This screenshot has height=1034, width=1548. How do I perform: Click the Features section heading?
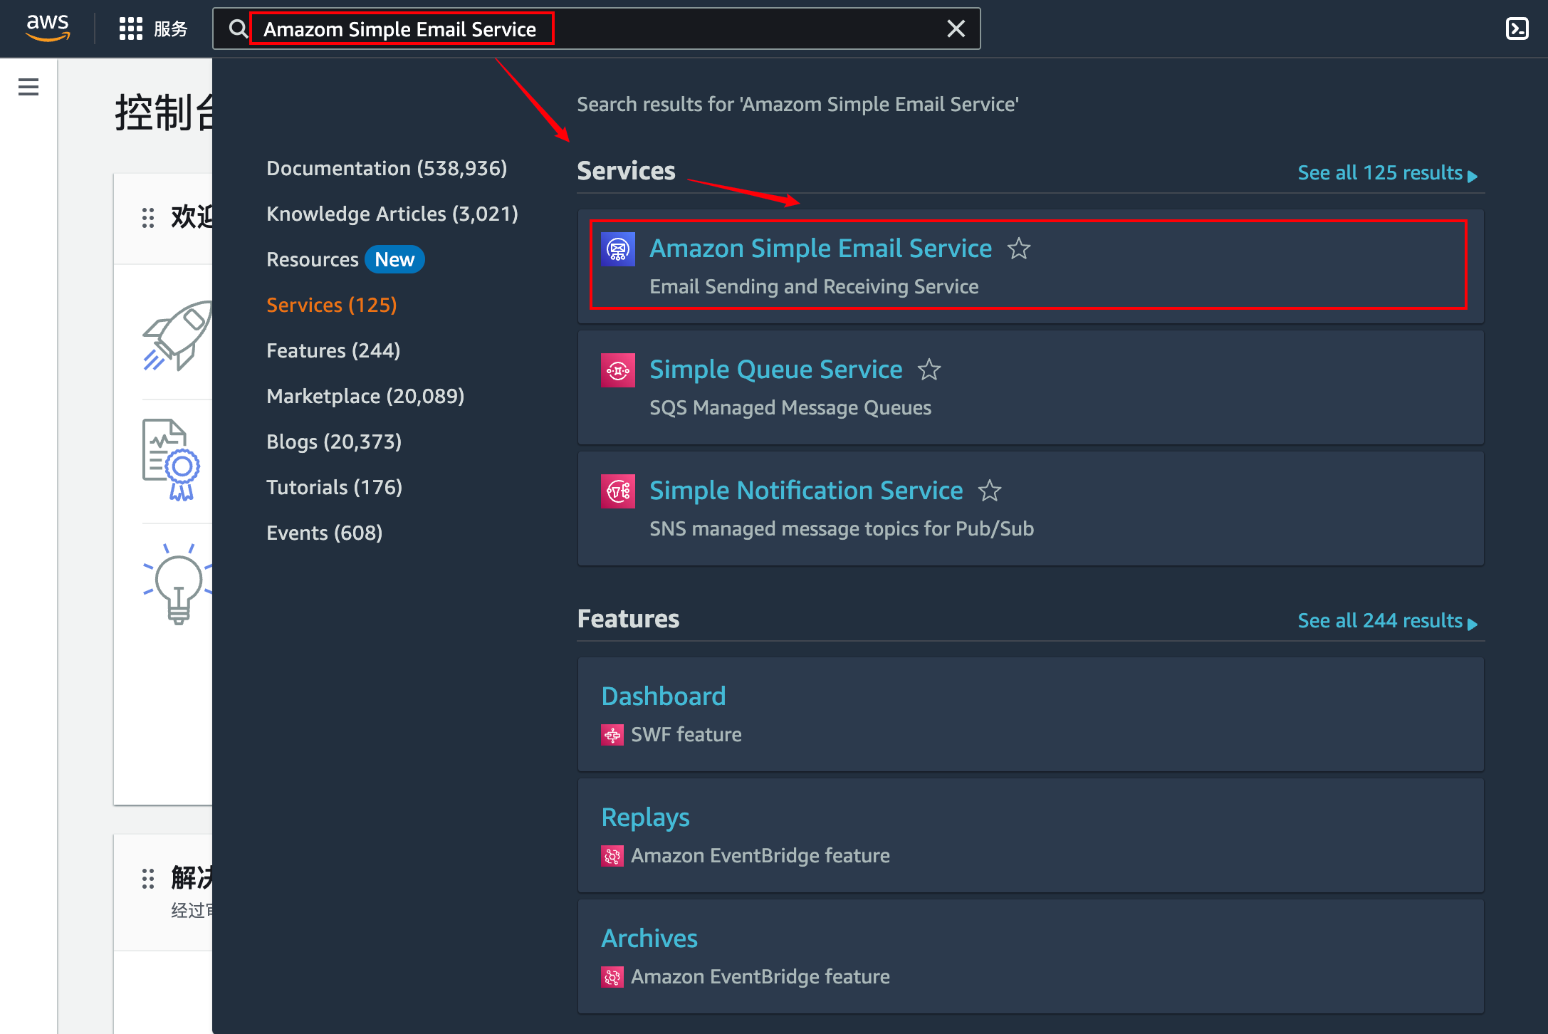click(628, 619)
